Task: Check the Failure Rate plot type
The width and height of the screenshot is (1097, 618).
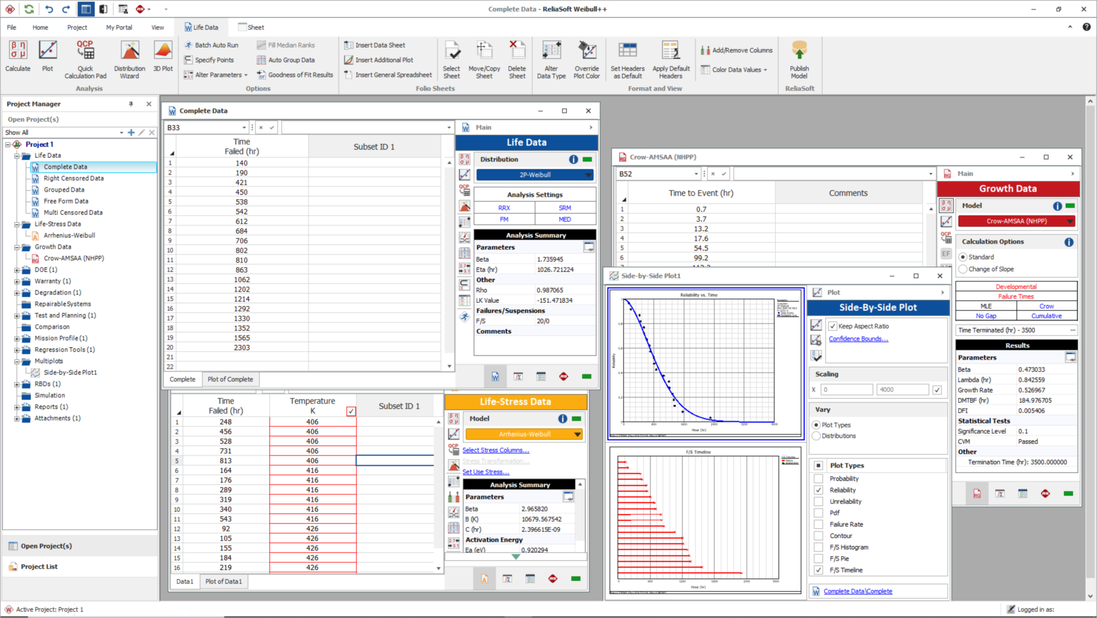Action: coord(818,525)
